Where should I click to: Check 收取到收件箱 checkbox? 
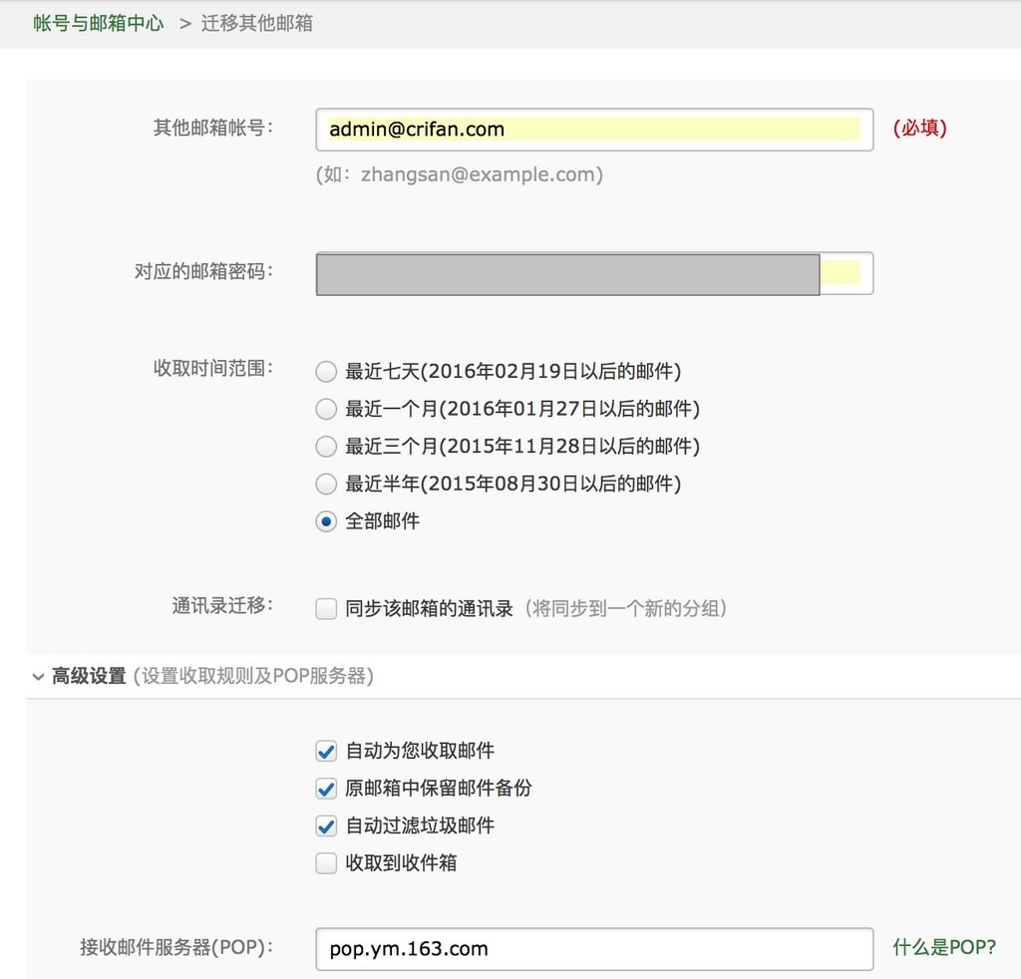point(326,863)
